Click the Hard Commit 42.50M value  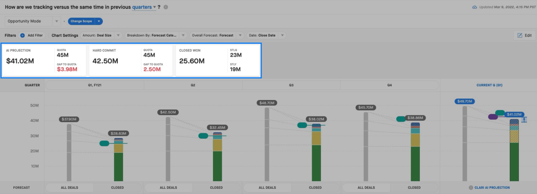coord(105,61)
